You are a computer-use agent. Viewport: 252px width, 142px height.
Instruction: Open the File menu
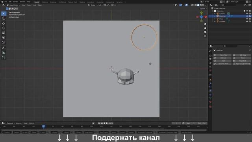pyautogui.click(x=6, y=2)
